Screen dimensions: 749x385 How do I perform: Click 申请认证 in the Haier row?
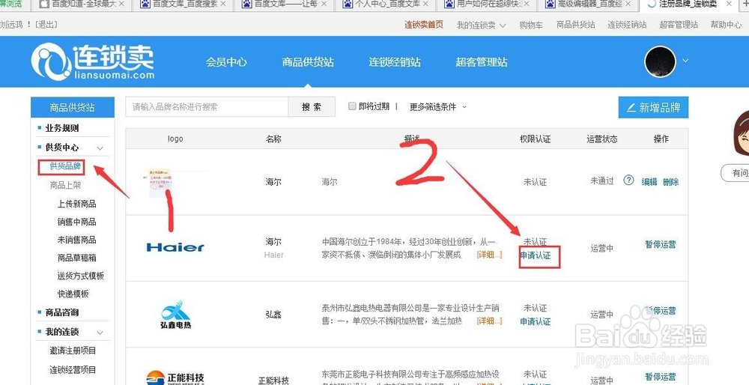(536, 255)
